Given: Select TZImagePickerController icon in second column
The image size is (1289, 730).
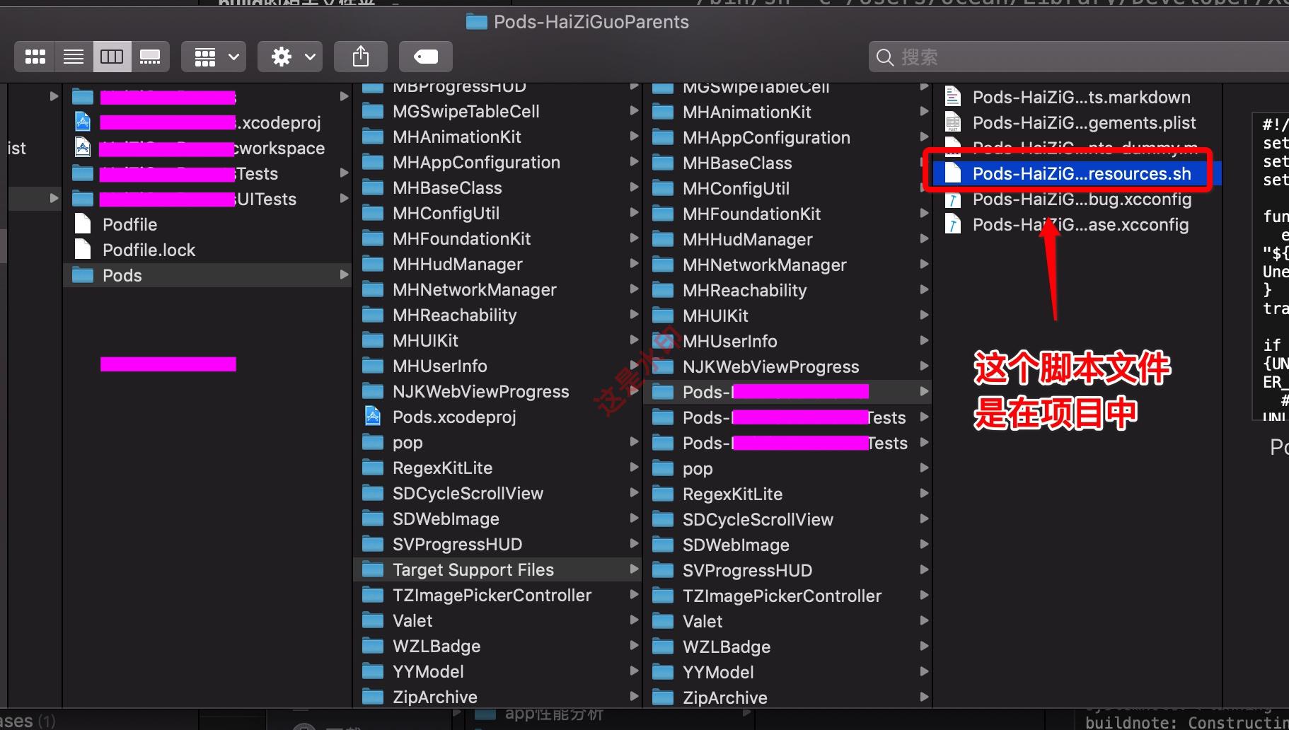Looking at the screenshot, I should (373, 595).
